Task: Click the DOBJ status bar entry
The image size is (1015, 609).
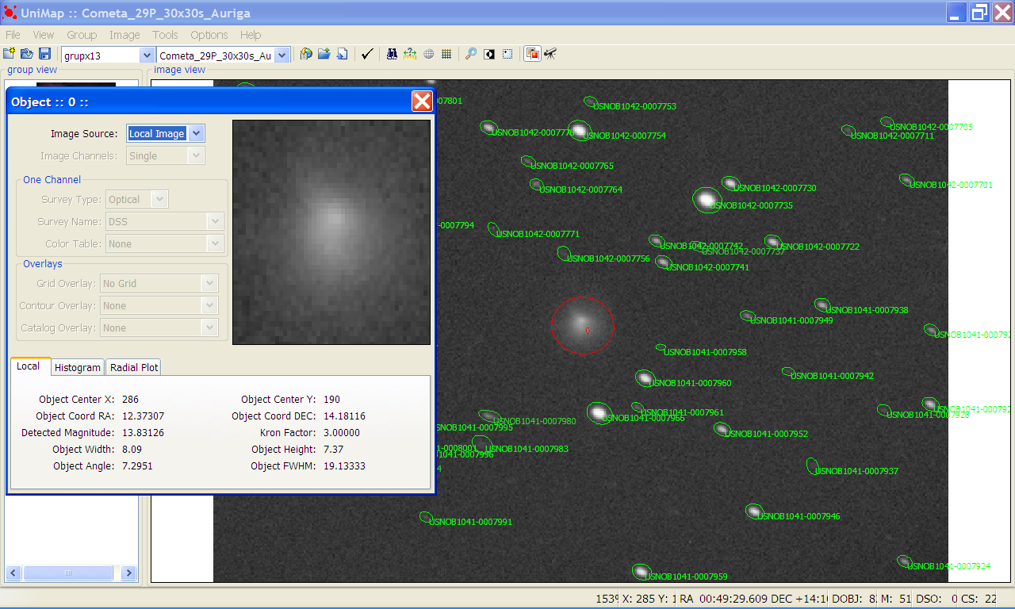Action: [855, 599]
